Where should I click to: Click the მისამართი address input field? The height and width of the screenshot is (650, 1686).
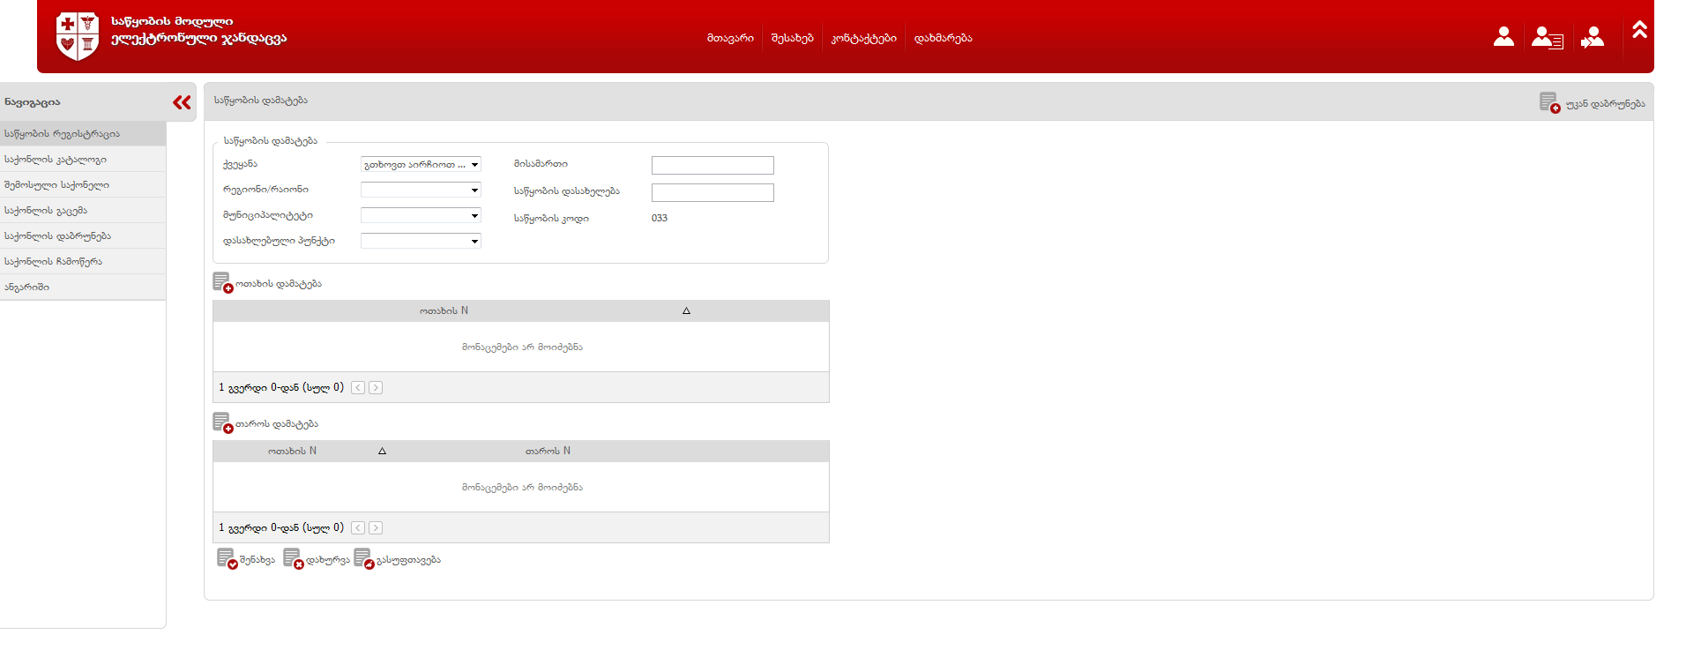click(712, 166)
